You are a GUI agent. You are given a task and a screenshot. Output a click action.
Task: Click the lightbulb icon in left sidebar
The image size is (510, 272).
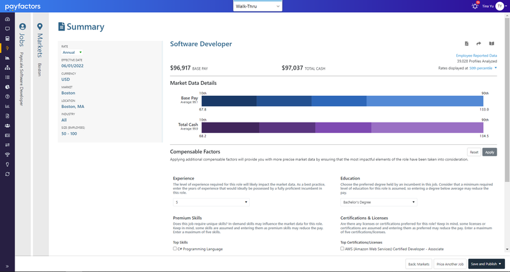click(x=8, y=164)
